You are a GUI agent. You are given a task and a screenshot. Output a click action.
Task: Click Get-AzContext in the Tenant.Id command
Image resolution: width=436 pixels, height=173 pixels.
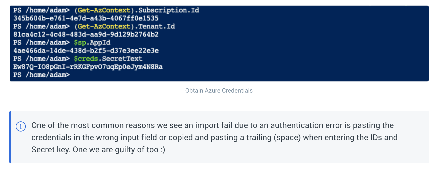[x=104, y=26]
